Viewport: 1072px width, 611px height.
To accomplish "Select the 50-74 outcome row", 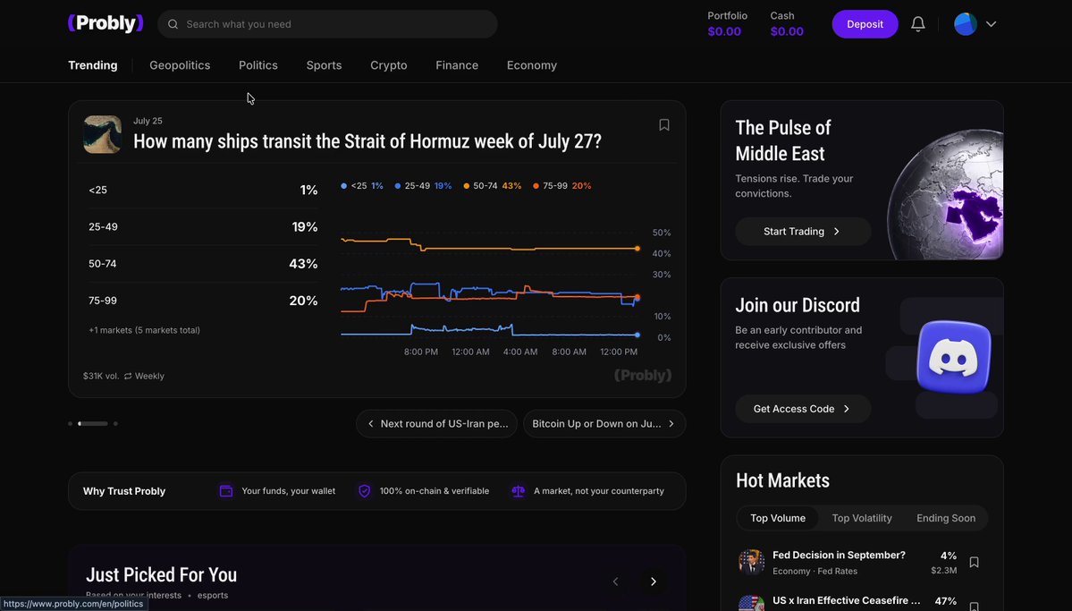I will (203, 263).
